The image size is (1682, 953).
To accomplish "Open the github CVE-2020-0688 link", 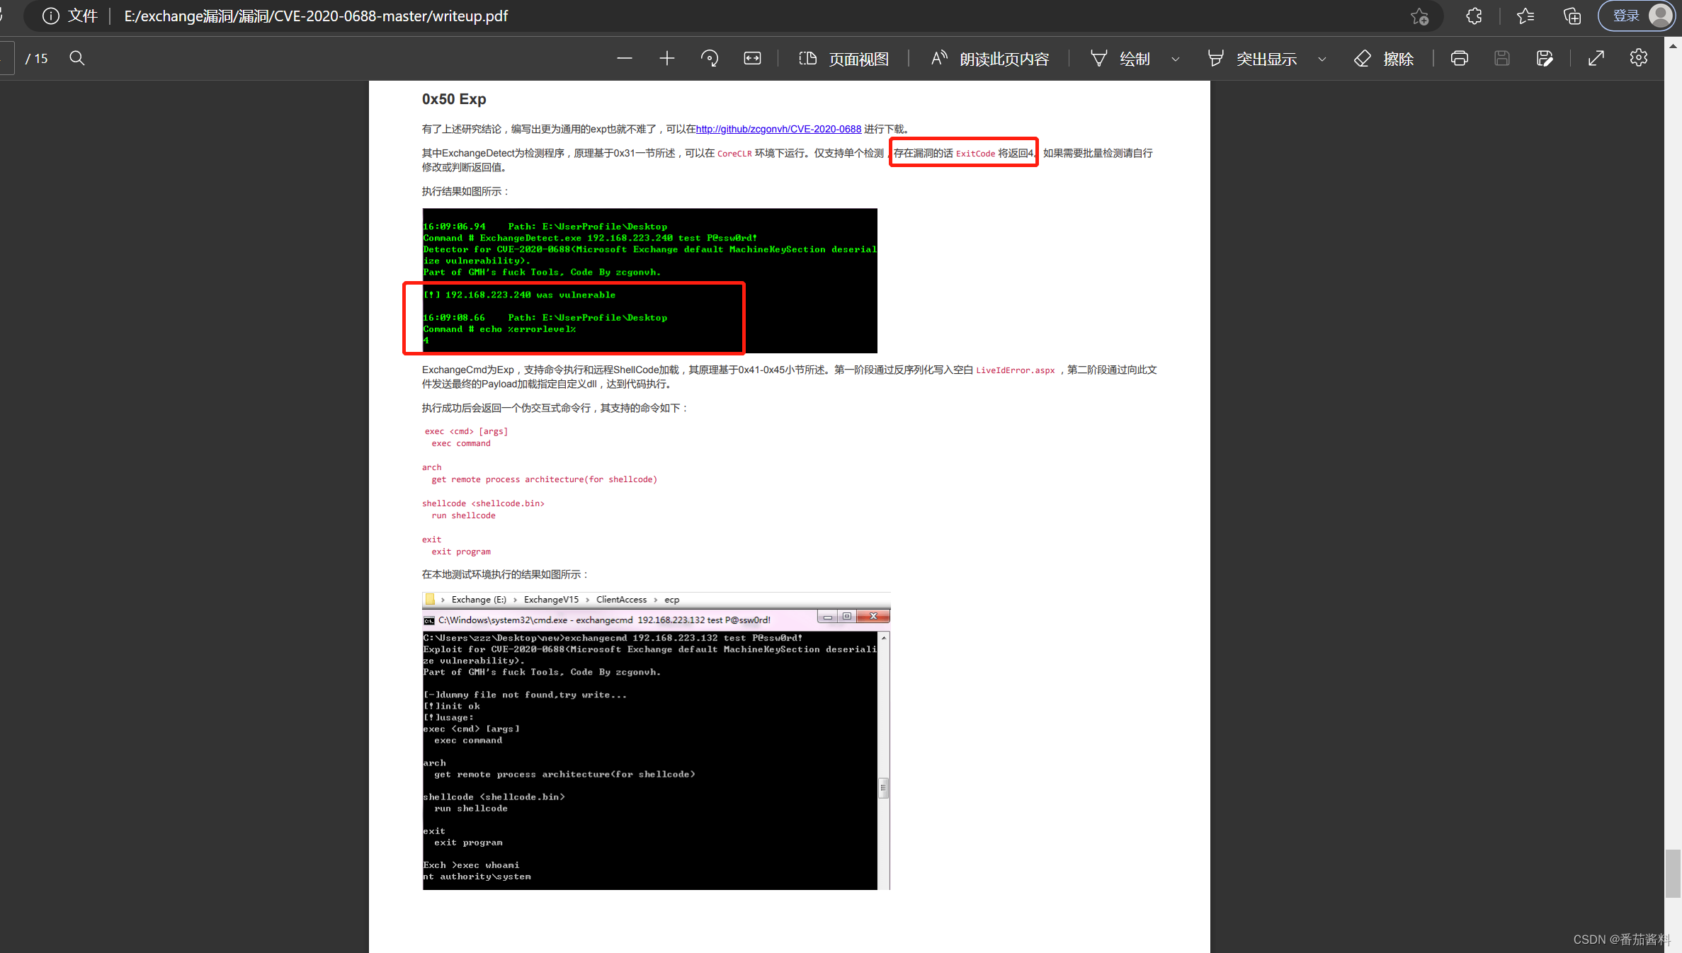I will coord(778,129).
